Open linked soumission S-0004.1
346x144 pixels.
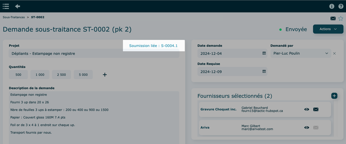(153, 46)
